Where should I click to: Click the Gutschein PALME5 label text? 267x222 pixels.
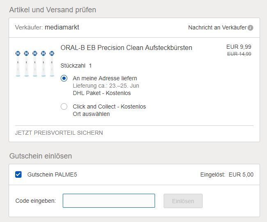pos(52,174)
